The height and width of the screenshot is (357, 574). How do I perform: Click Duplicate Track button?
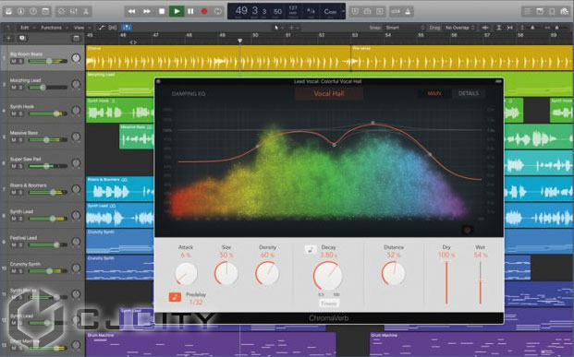pyautogui.click(x=22, y=39)
